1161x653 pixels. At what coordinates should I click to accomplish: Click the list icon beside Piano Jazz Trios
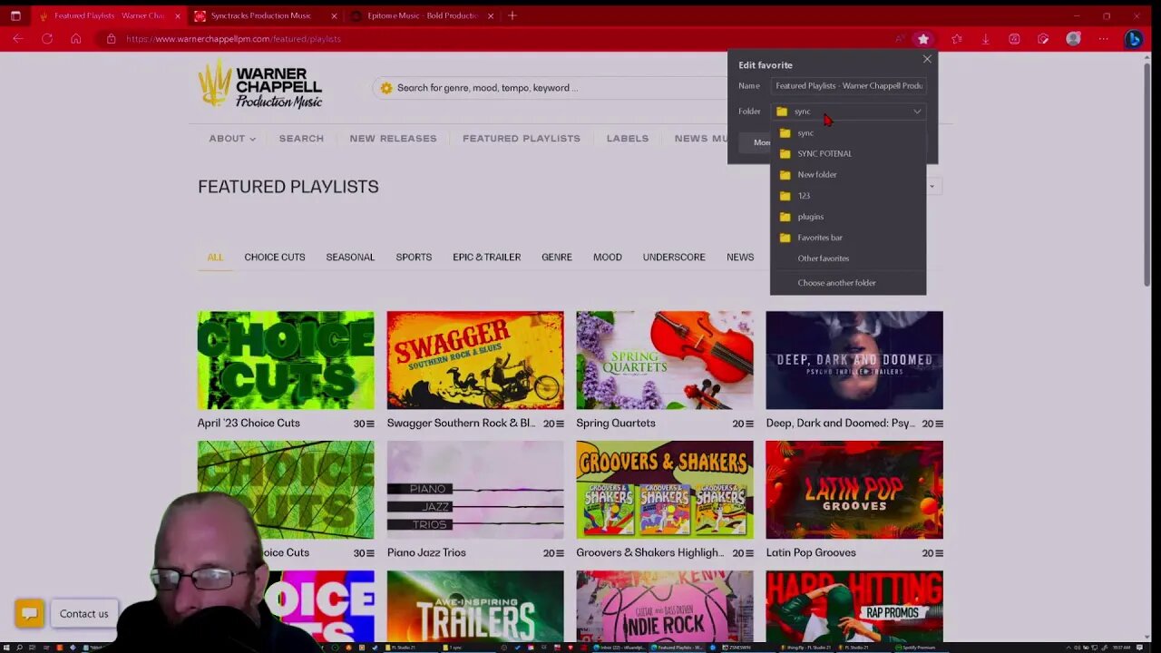(560, 553)
